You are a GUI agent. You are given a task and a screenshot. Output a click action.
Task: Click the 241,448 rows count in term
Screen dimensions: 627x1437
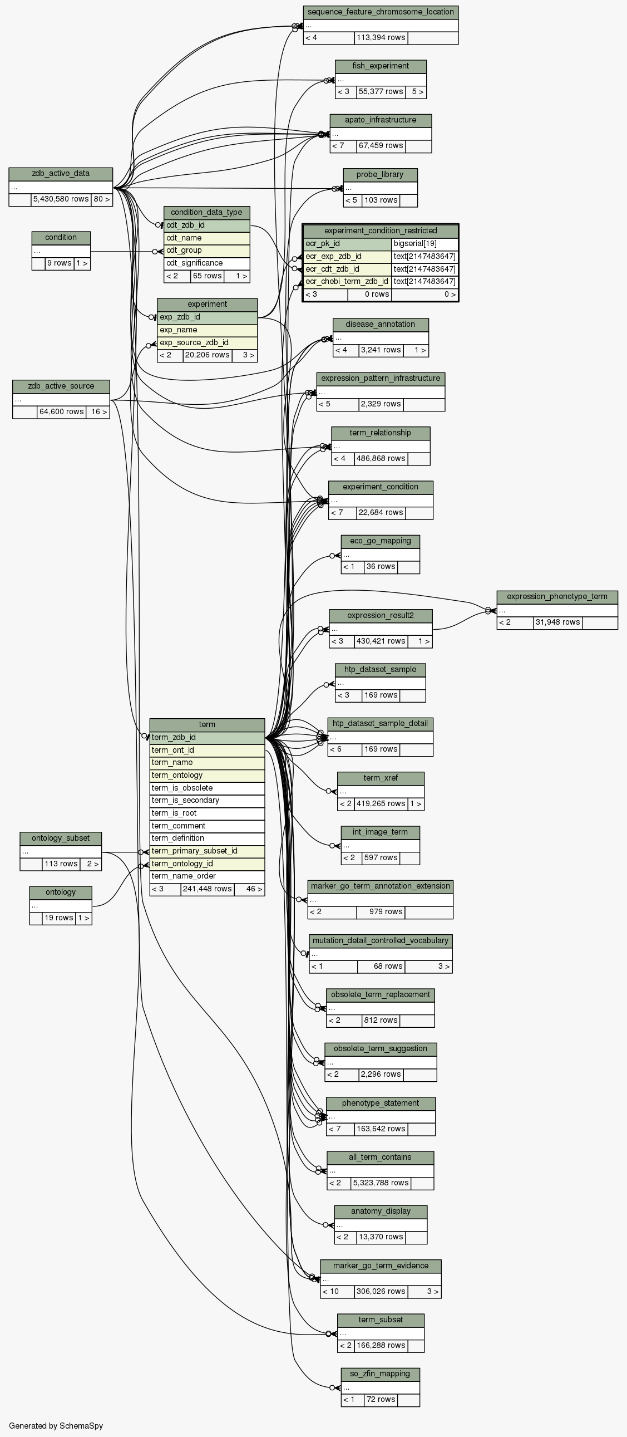[207, 889]
